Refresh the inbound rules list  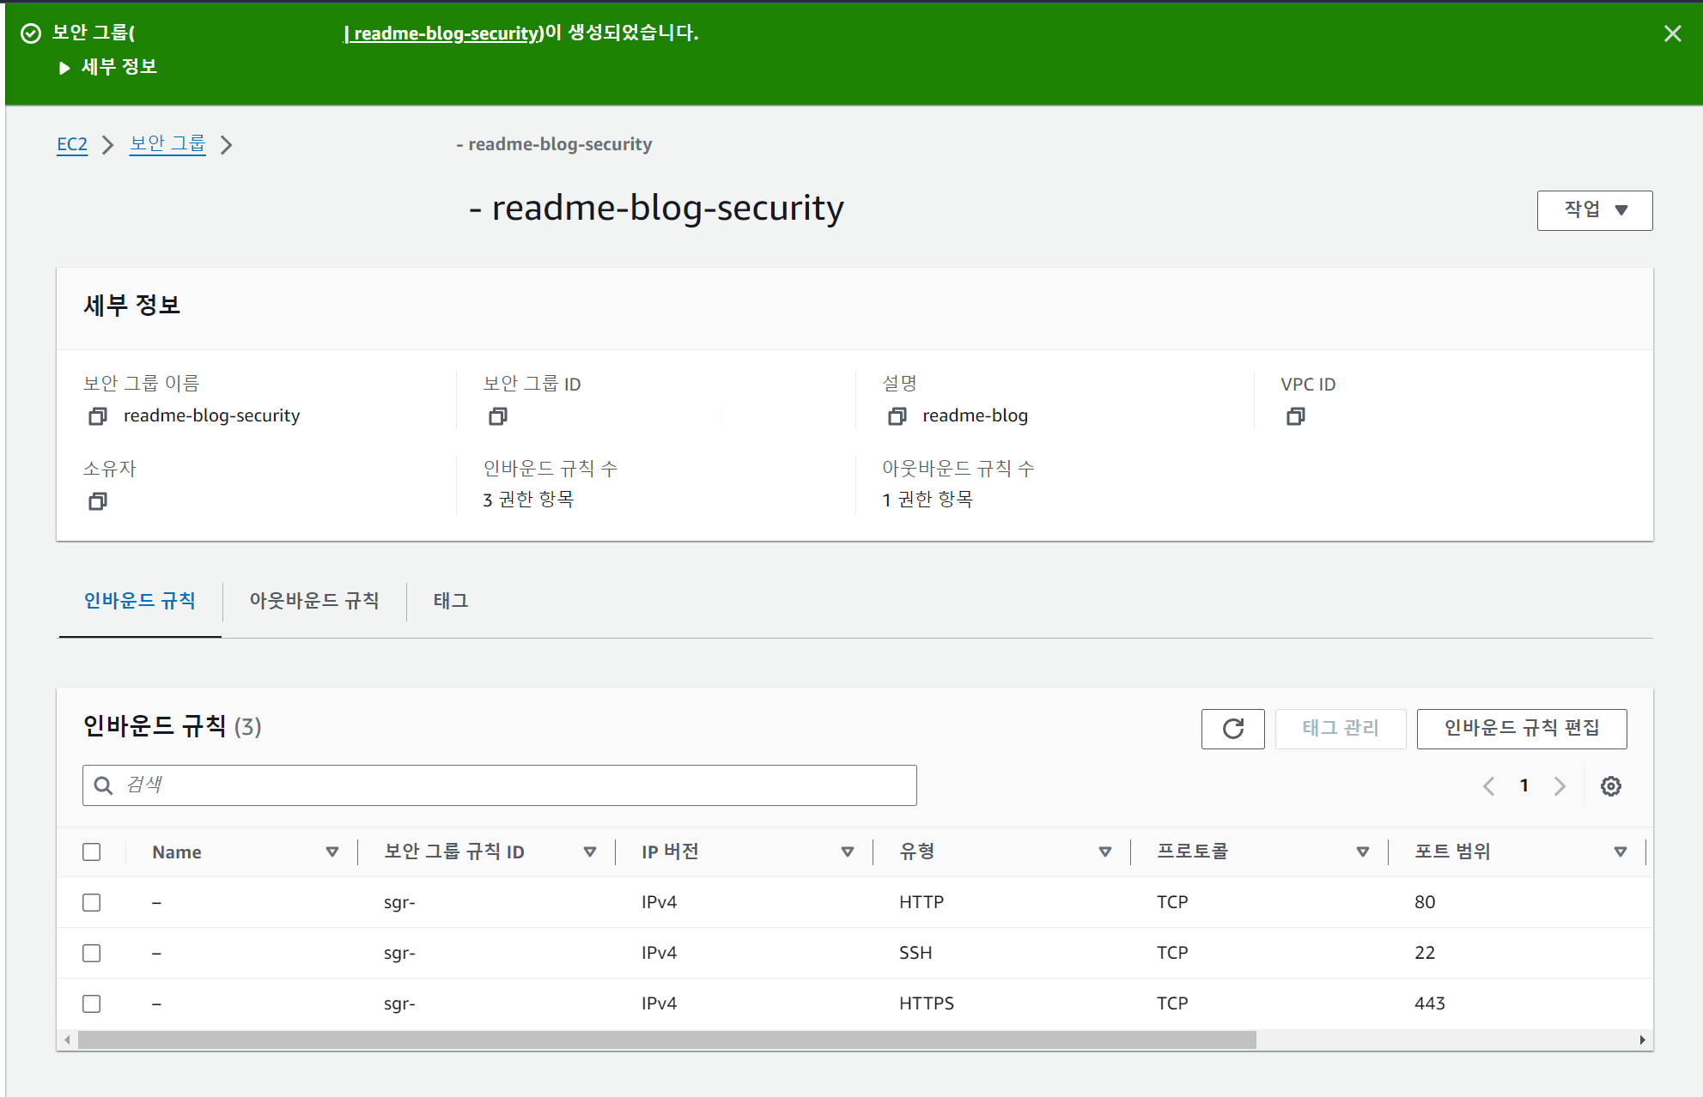(x=1232, y=729)
